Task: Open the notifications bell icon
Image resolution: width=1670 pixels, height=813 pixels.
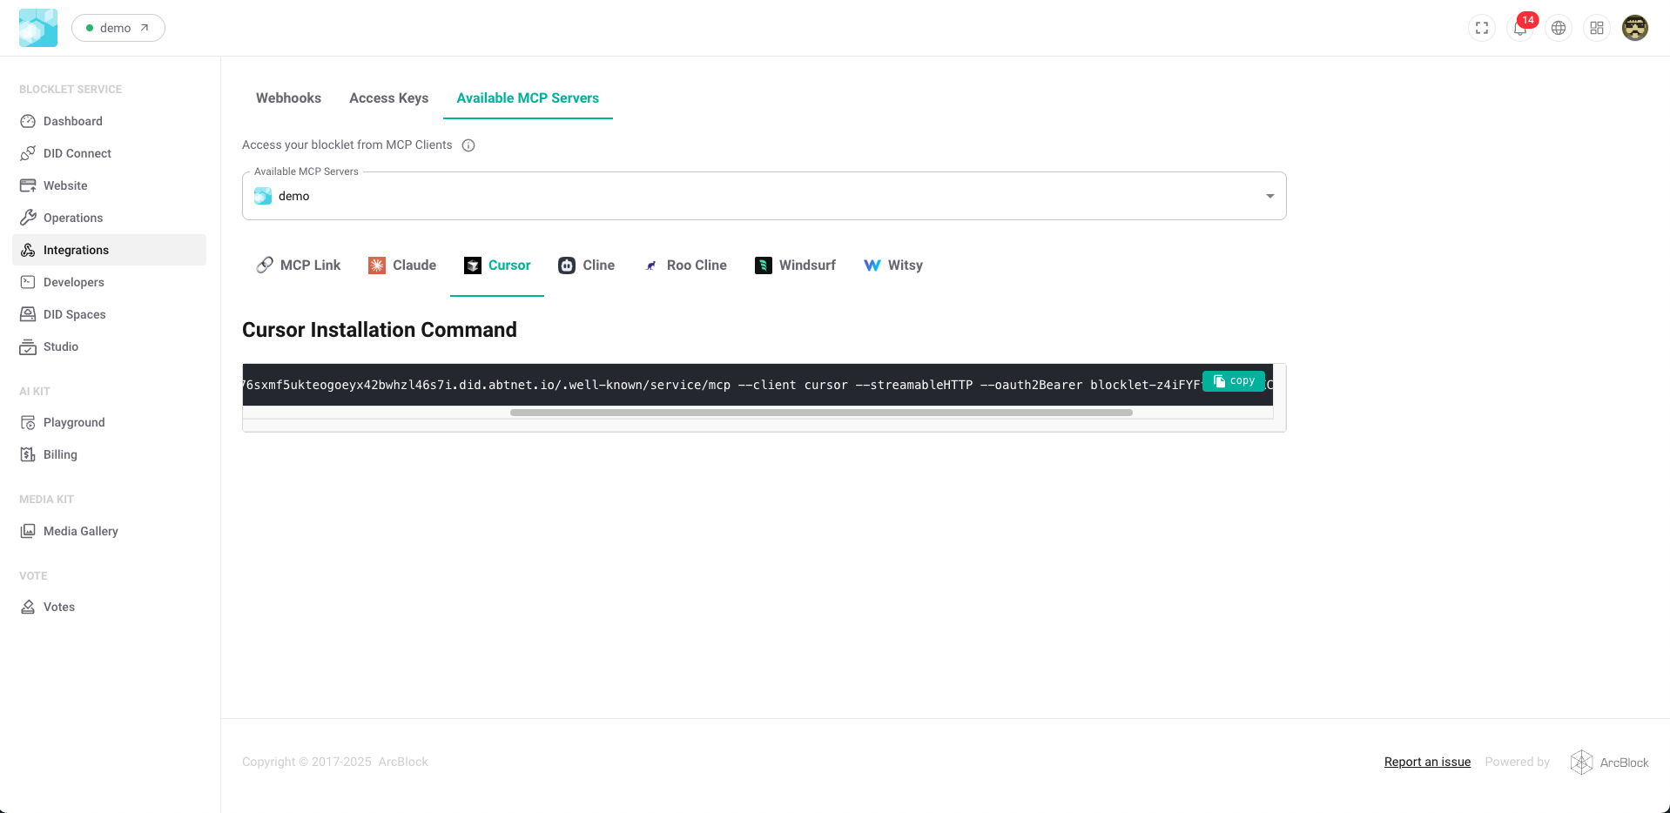Action: (x=1519, y=28)
